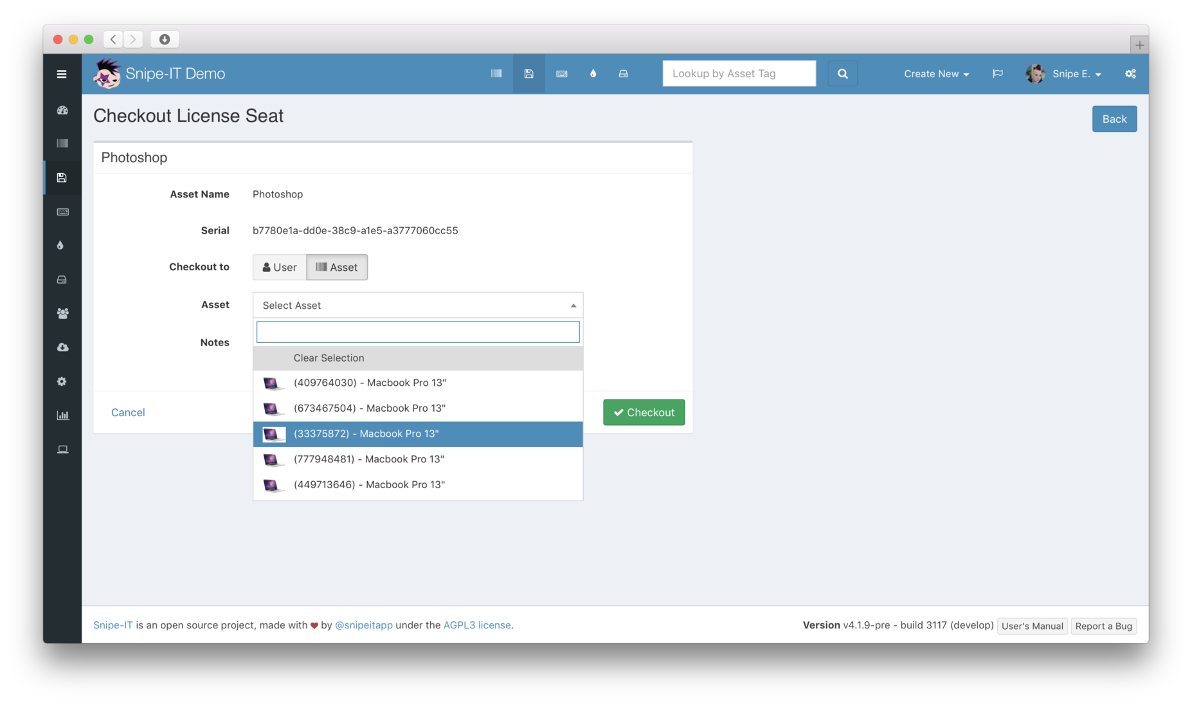Screen dimensions: 1192x705
Task: Toggle the hamburger sidebar menu
Action: pos(62,74)
